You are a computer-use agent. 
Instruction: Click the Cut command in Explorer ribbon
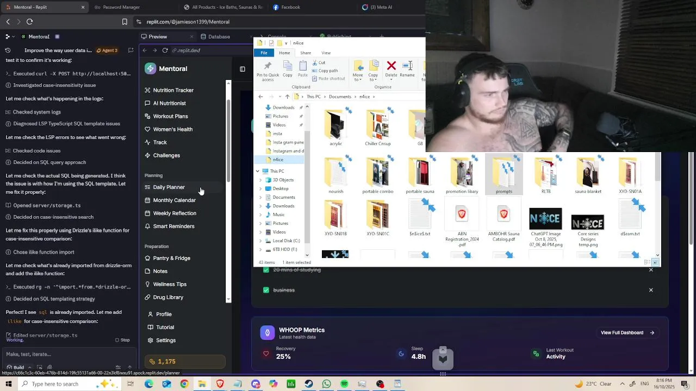(x=318, y=62)
